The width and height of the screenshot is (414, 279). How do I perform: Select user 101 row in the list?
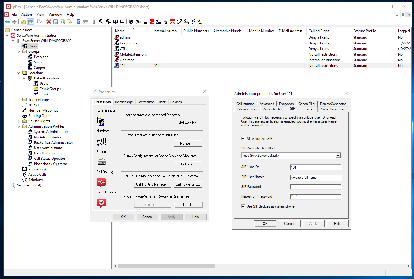coord(262,66)
